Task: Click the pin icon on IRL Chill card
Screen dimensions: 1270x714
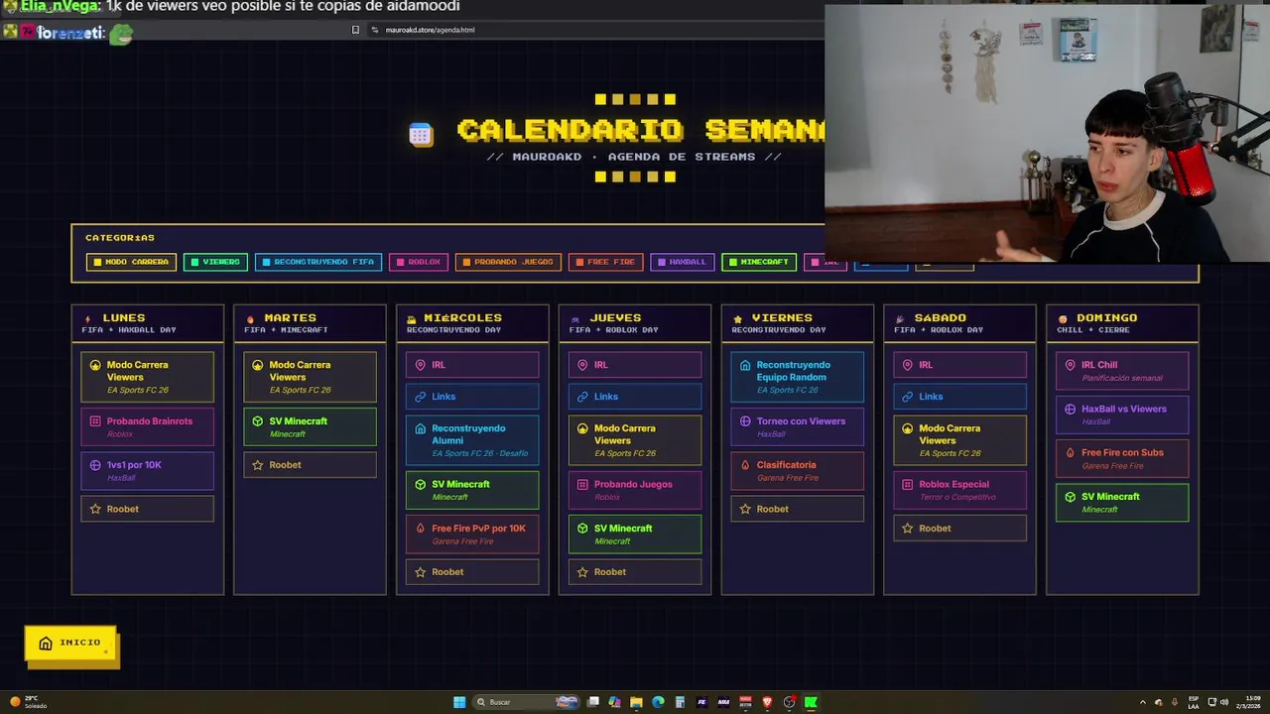Action: tap(1070, 365)
